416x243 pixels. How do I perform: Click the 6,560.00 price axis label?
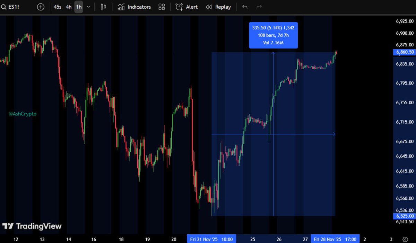point(405,198)
